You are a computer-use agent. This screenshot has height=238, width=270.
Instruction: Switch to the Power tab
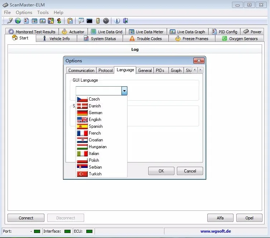click(252, 31)
